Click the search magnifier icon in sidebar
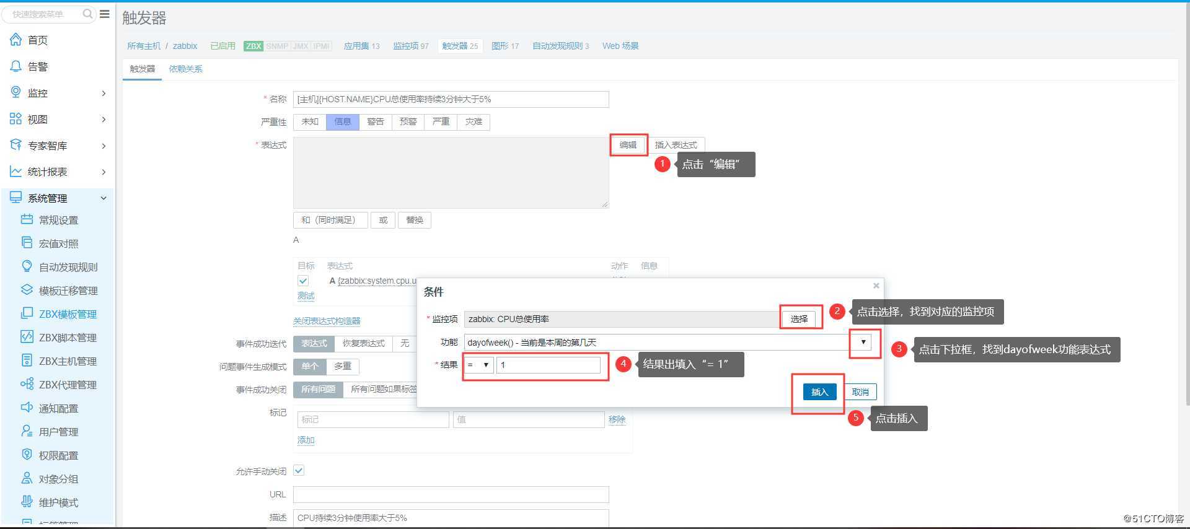1190x529 pixels. [87, 14]
